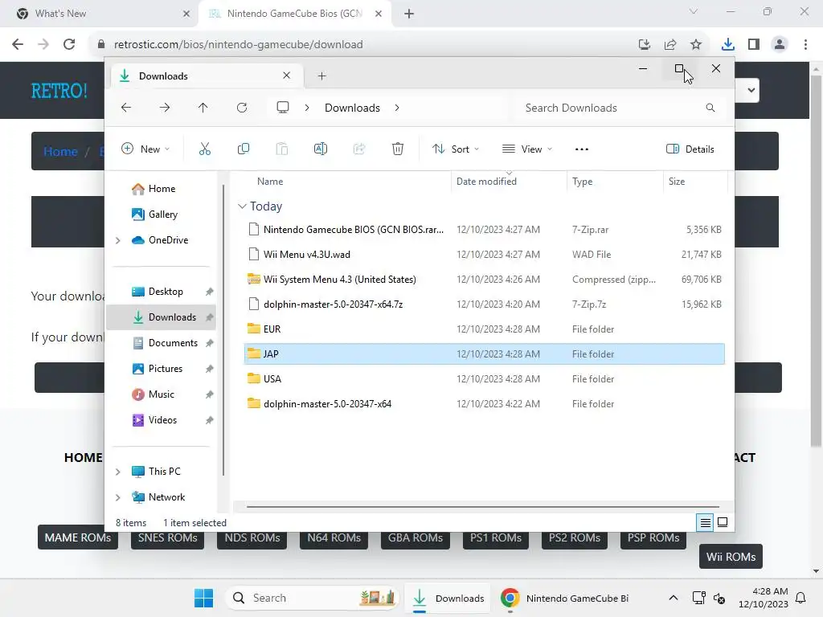
Task: Click the Chrome profile avatar icon
Action: [x=780, y=44]
